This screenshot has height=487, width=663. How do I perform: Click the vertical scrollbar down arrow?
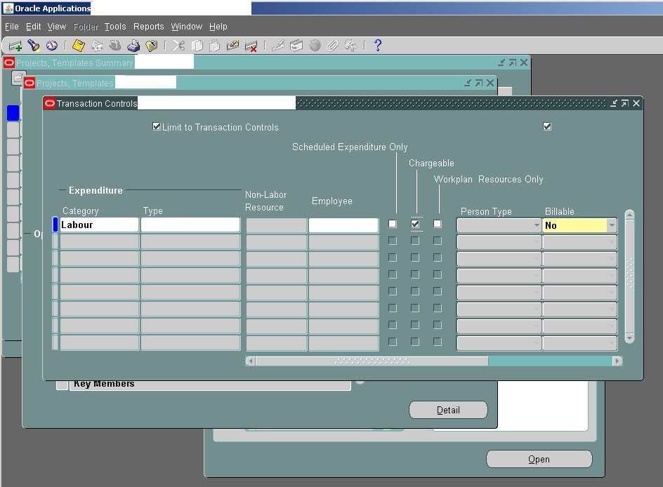click(629, 338)
